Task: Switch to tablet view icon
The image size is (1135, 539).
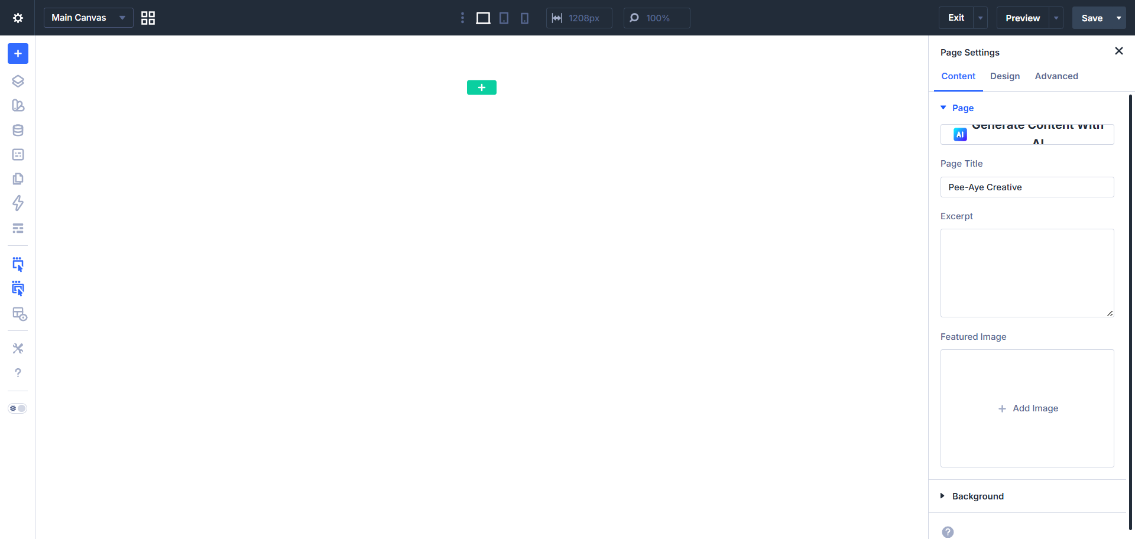Action: point(504,18)
